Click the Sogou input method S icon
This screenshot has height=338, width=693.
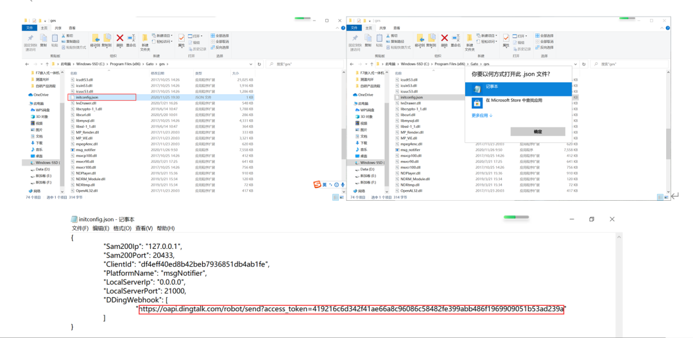click(x=317, y=185)
